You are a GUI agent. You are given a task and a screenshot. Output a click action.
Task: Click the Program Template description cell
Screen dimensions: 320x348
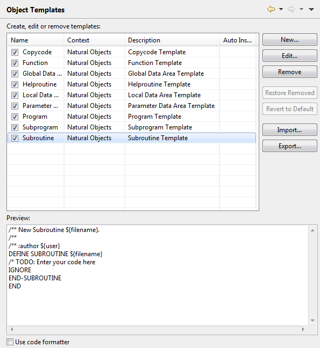coord(155,117)
